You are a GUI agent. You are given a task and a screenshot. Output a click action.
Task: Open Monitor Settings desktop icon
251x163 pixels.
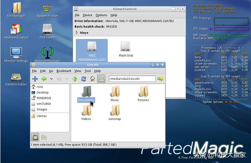click(x=16, y=55)
